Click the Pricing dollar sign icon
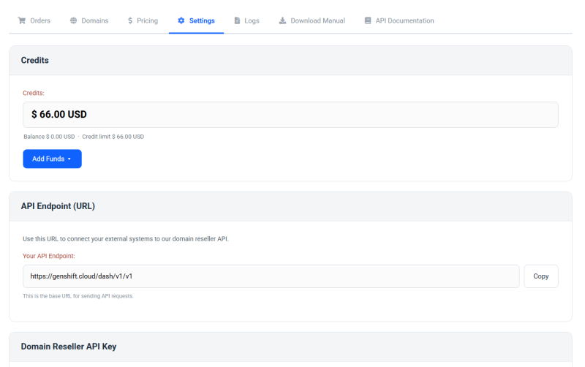 pos(130,20)
